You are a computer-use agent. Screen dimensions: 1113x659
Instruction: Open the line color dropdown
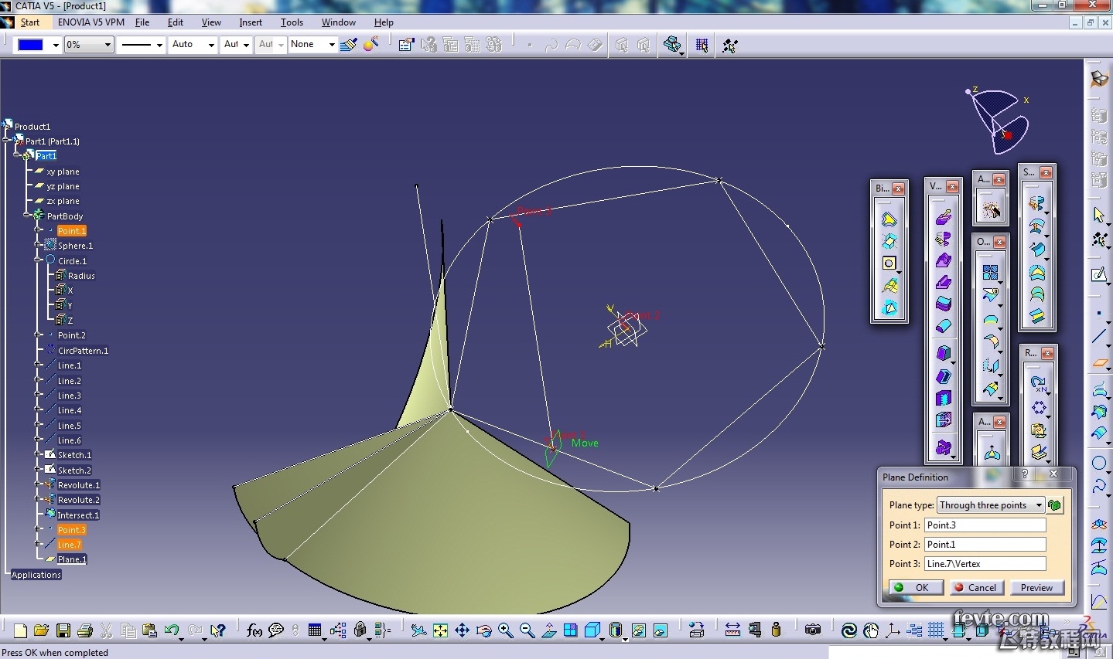pos(56,45)
